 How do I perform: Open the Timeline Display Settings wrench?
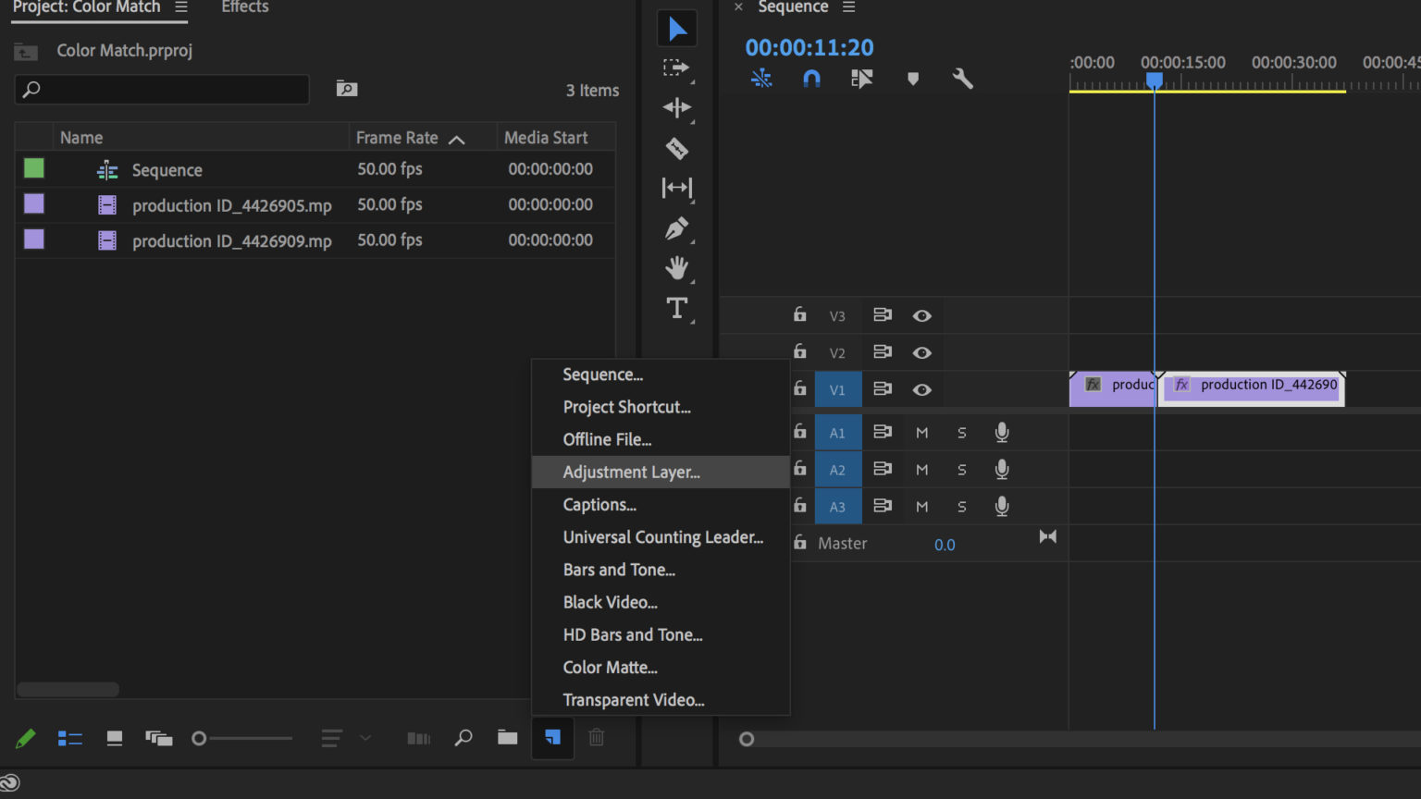click(x=962, y=79)
